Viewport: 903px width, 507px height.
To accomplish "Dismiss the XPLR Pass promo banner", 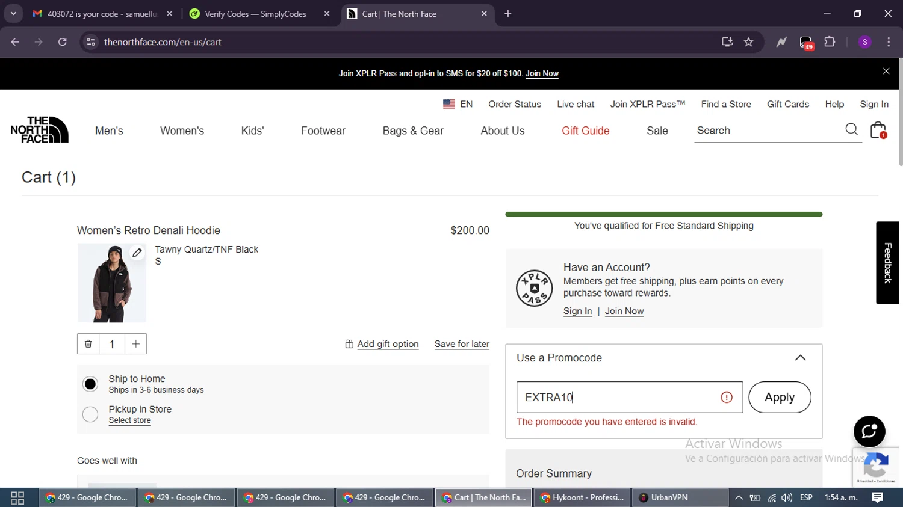I will [x=886, y=71].
